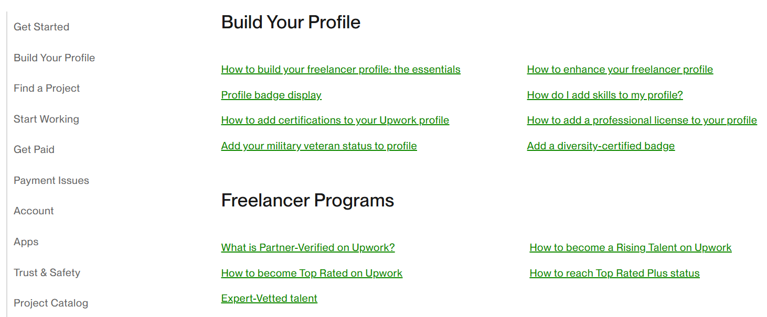Go to Find a Project section

47,88
